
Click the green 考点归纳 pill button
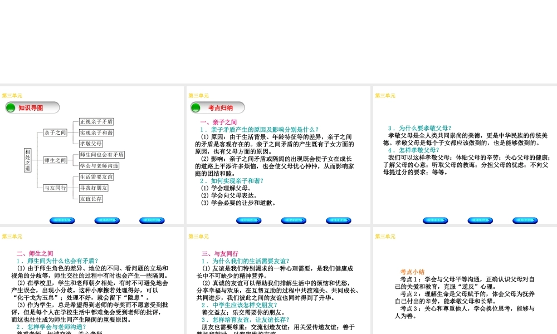click(217, 107)
